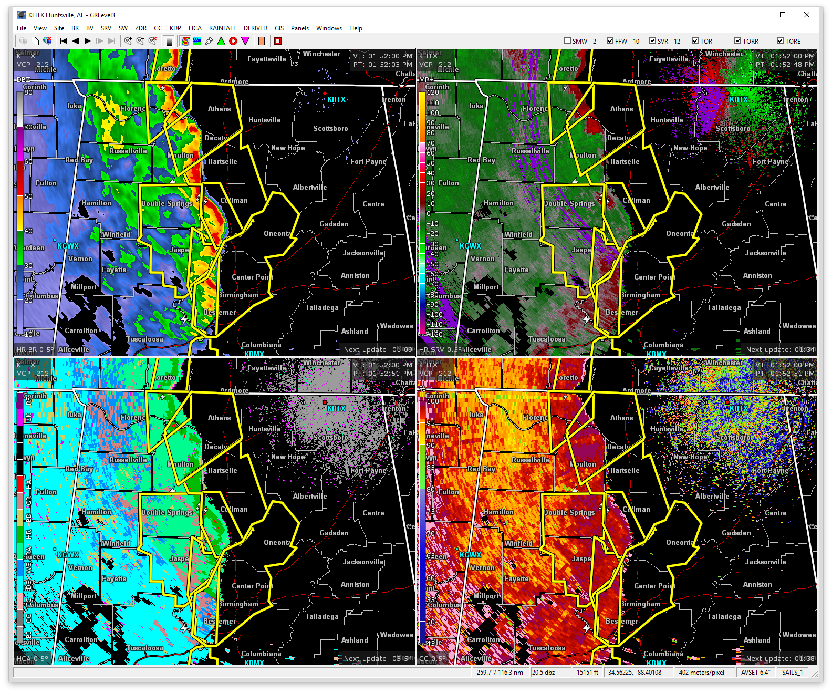Click the zoom in magnifier icon

[x=128, y=41]
